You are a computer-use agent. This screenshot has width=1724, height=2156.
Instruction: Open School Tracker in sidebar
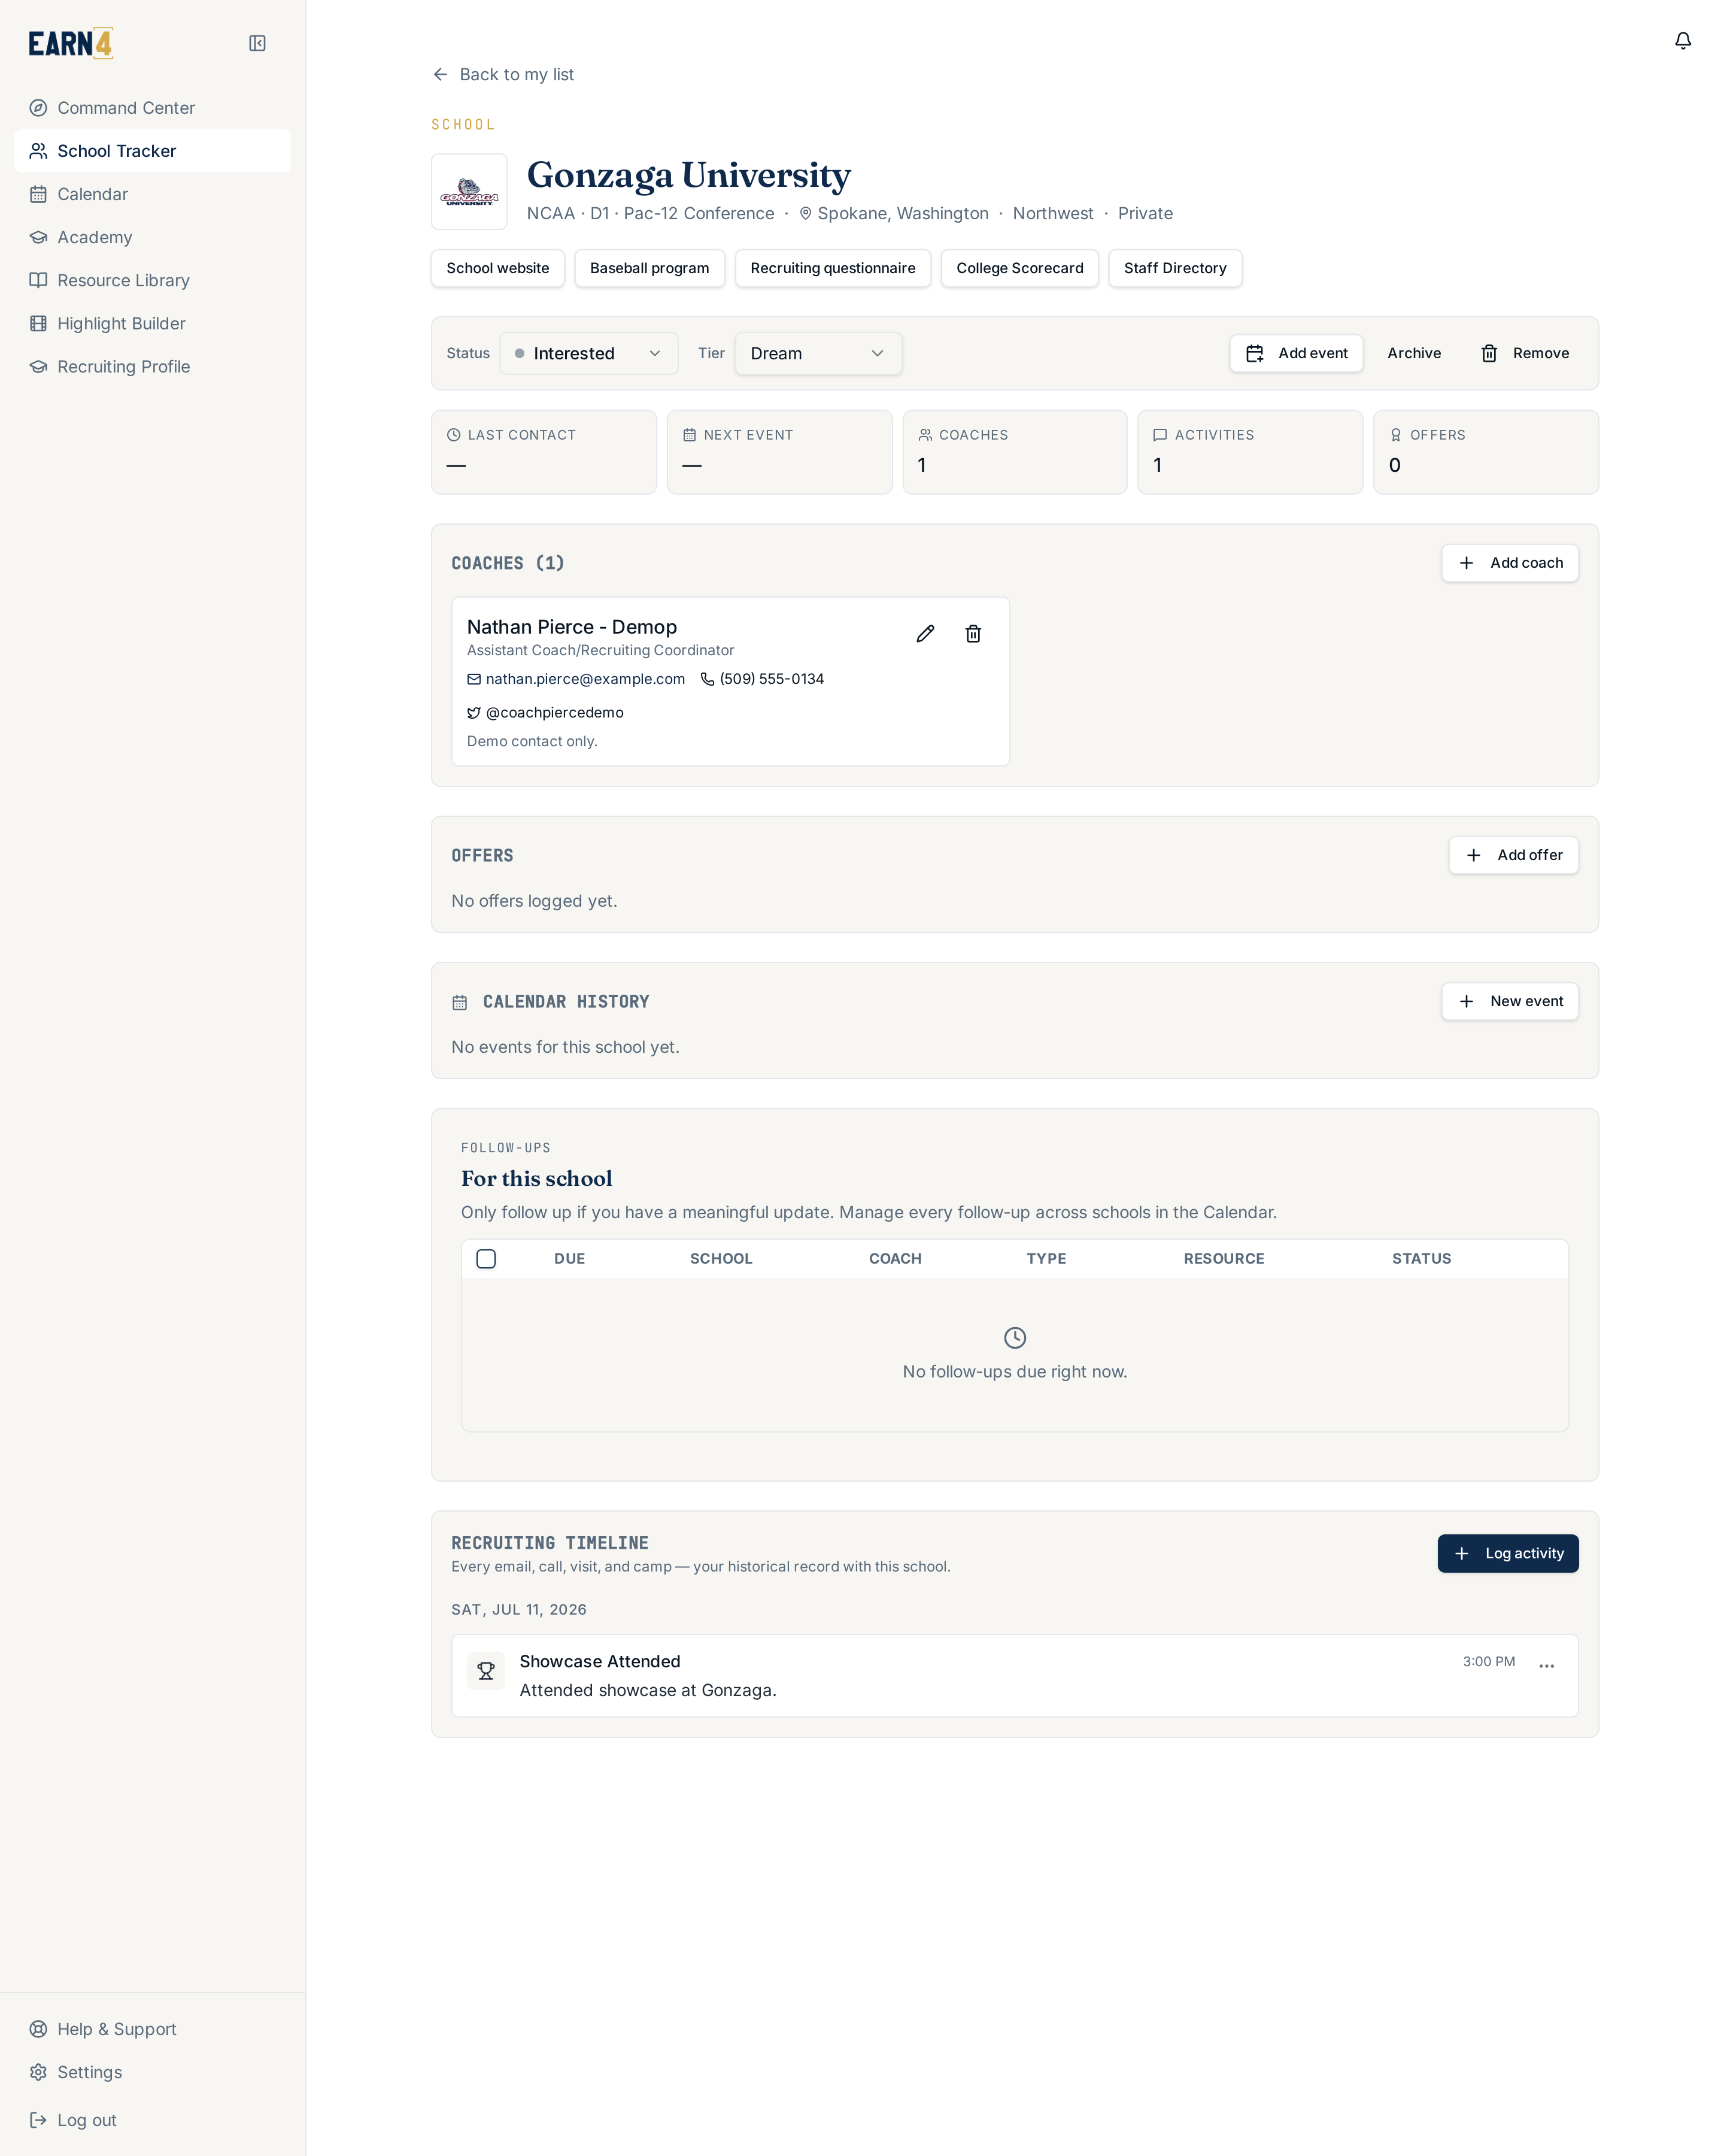click(153, 151)
